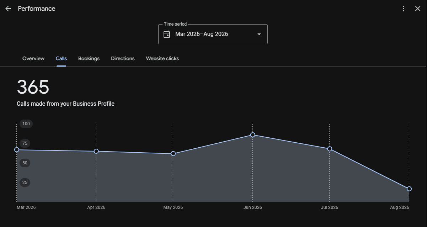
Task: Close the Performance panel
Action: (418, 9)
